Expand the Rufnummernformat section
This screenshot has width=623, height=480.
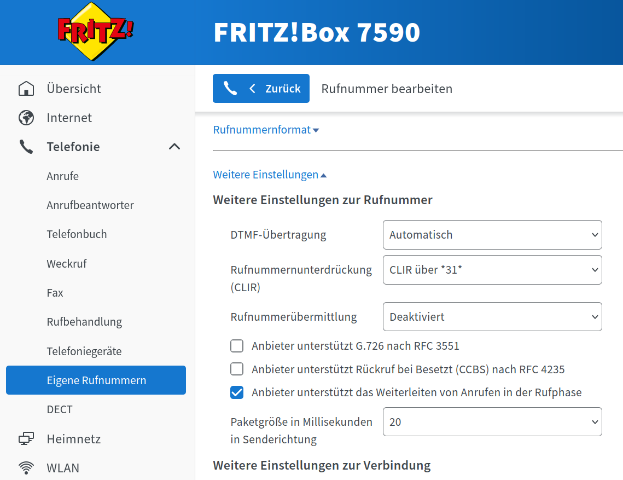266,130
